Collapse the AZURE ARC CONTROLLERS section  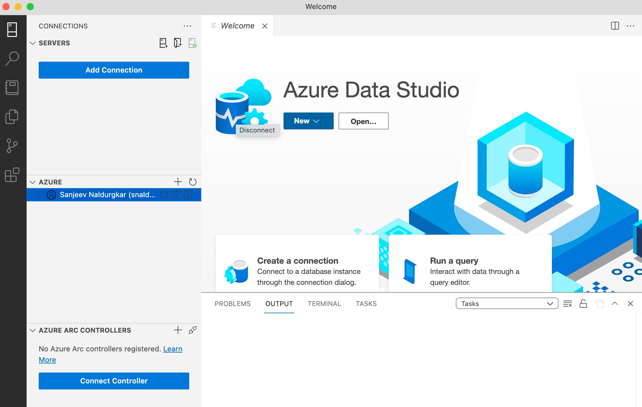tap(33, 330)
